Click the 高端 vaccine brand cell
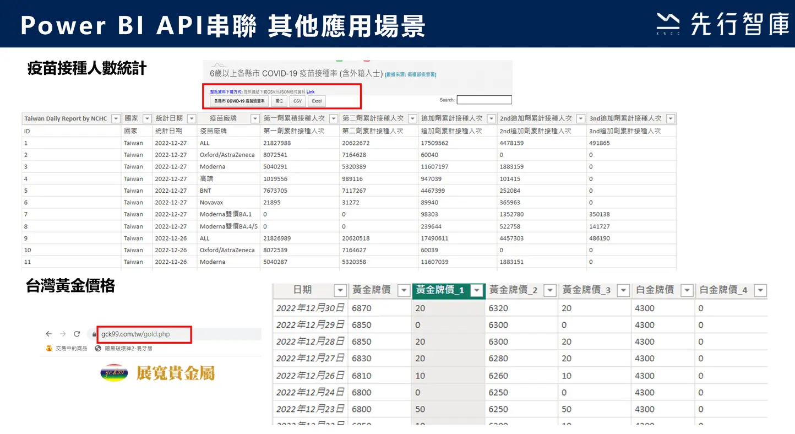 pyautogui.click(x=228, y=179)
